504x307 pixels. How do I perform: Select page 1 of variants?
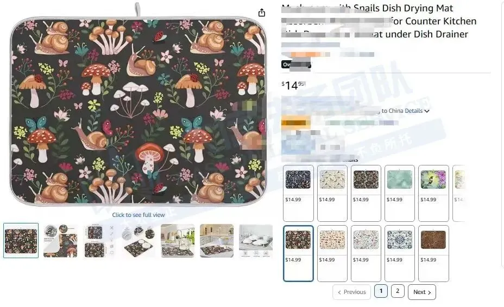pyautogui.click(x=381, y=291)
